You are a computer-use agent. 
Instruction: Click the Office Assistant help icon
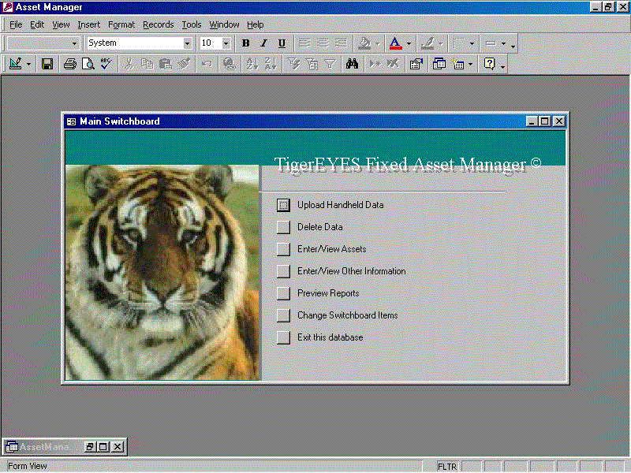pos(489,64)
